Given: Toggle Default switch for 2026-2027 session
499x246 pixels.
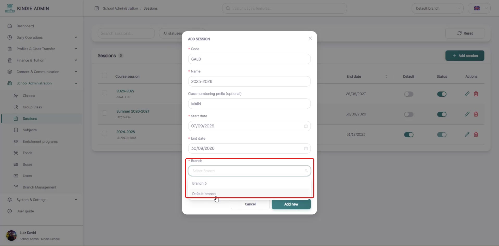Looking at the screenshot, I should tap(409, 94).
